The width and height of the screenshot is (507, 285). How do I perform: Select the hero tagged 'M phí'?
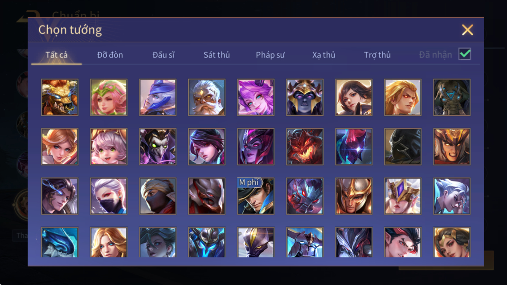click(256, 196)
